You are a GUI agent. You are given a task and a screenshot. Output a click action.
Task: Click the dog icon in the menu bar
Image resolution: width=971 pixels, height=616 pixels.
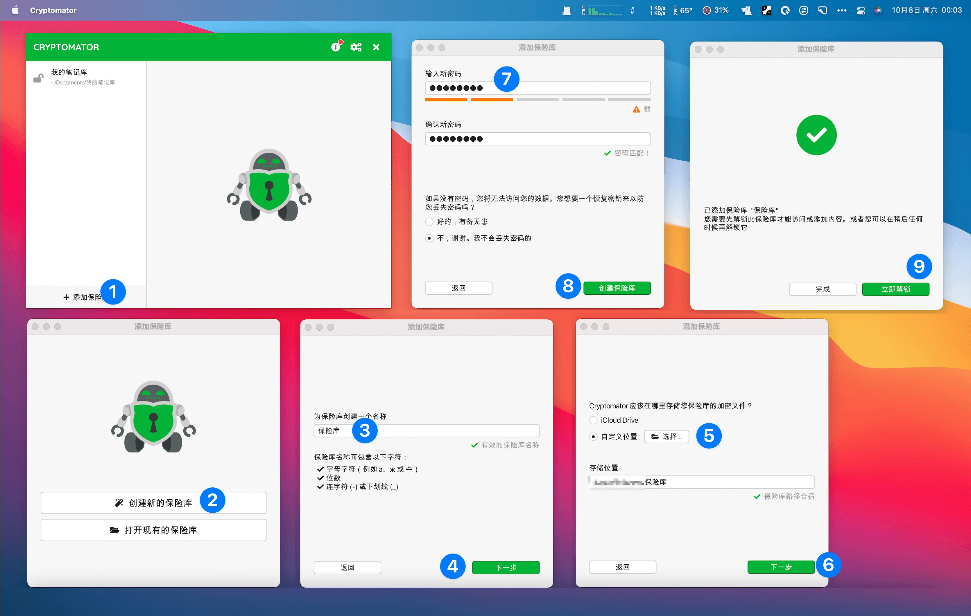point(746,10)
